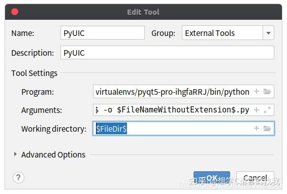Expand the Advanced Options section
Screen dimensions: 287x194
(15, 154)
